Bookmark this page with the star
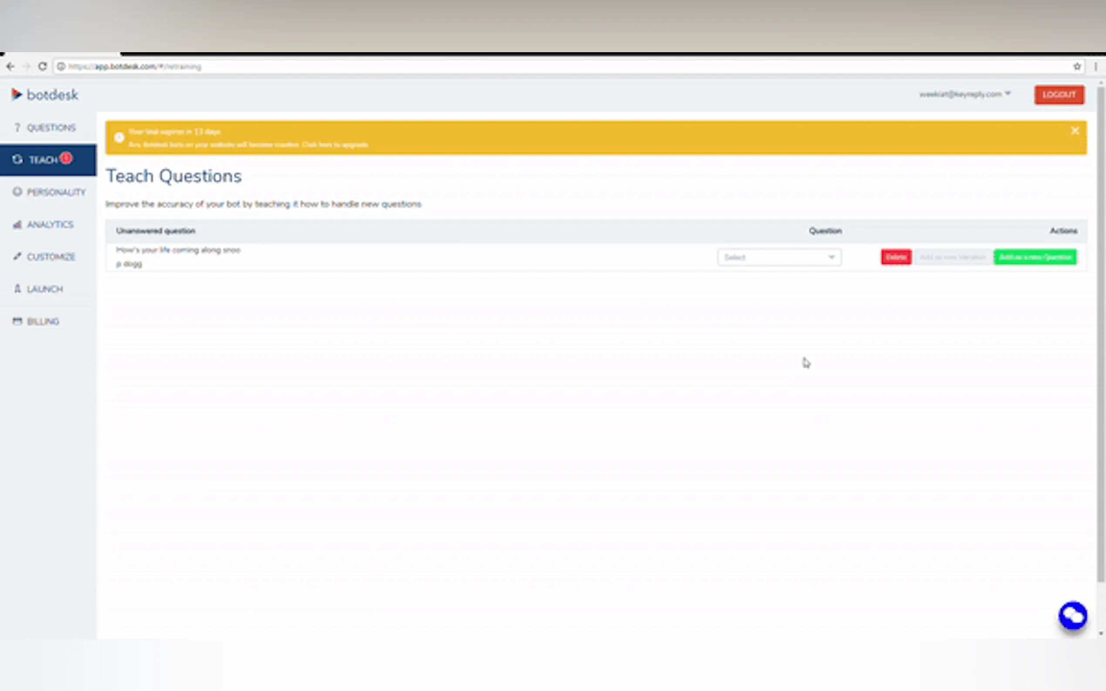 (1077, 67)
